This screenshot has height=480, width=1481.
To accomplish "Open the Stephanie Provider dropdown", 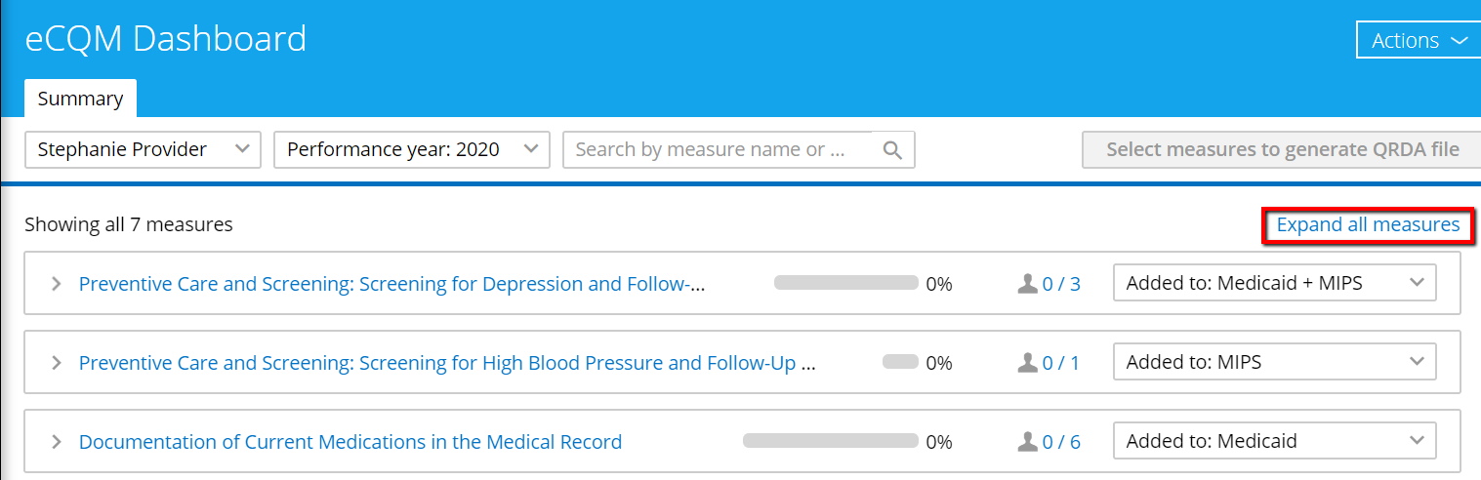I will click(x=143, y=149).
